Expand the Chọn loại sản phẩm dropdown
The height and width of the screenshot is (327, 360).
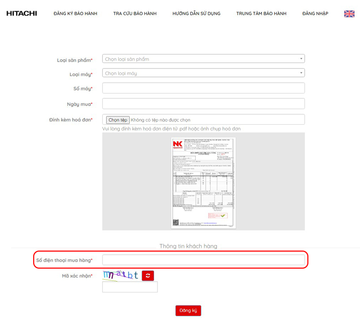203,59
